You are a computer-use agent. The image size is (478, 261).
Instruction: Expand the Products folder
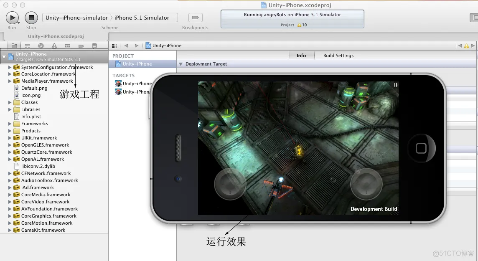(10, 131)
